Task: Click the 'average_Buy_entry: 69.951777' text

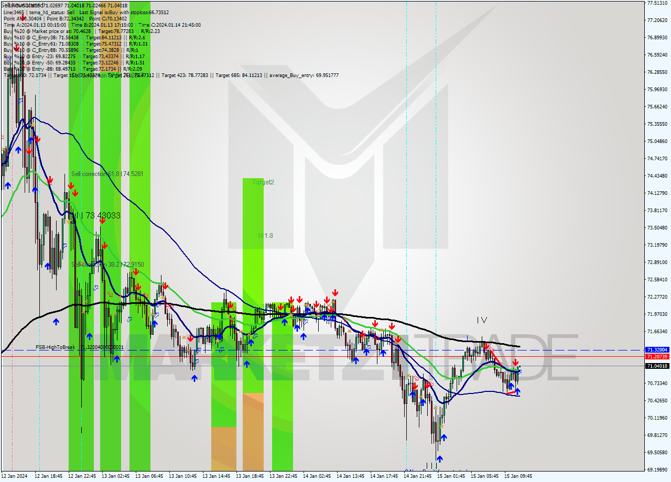Action: point(304,75)
